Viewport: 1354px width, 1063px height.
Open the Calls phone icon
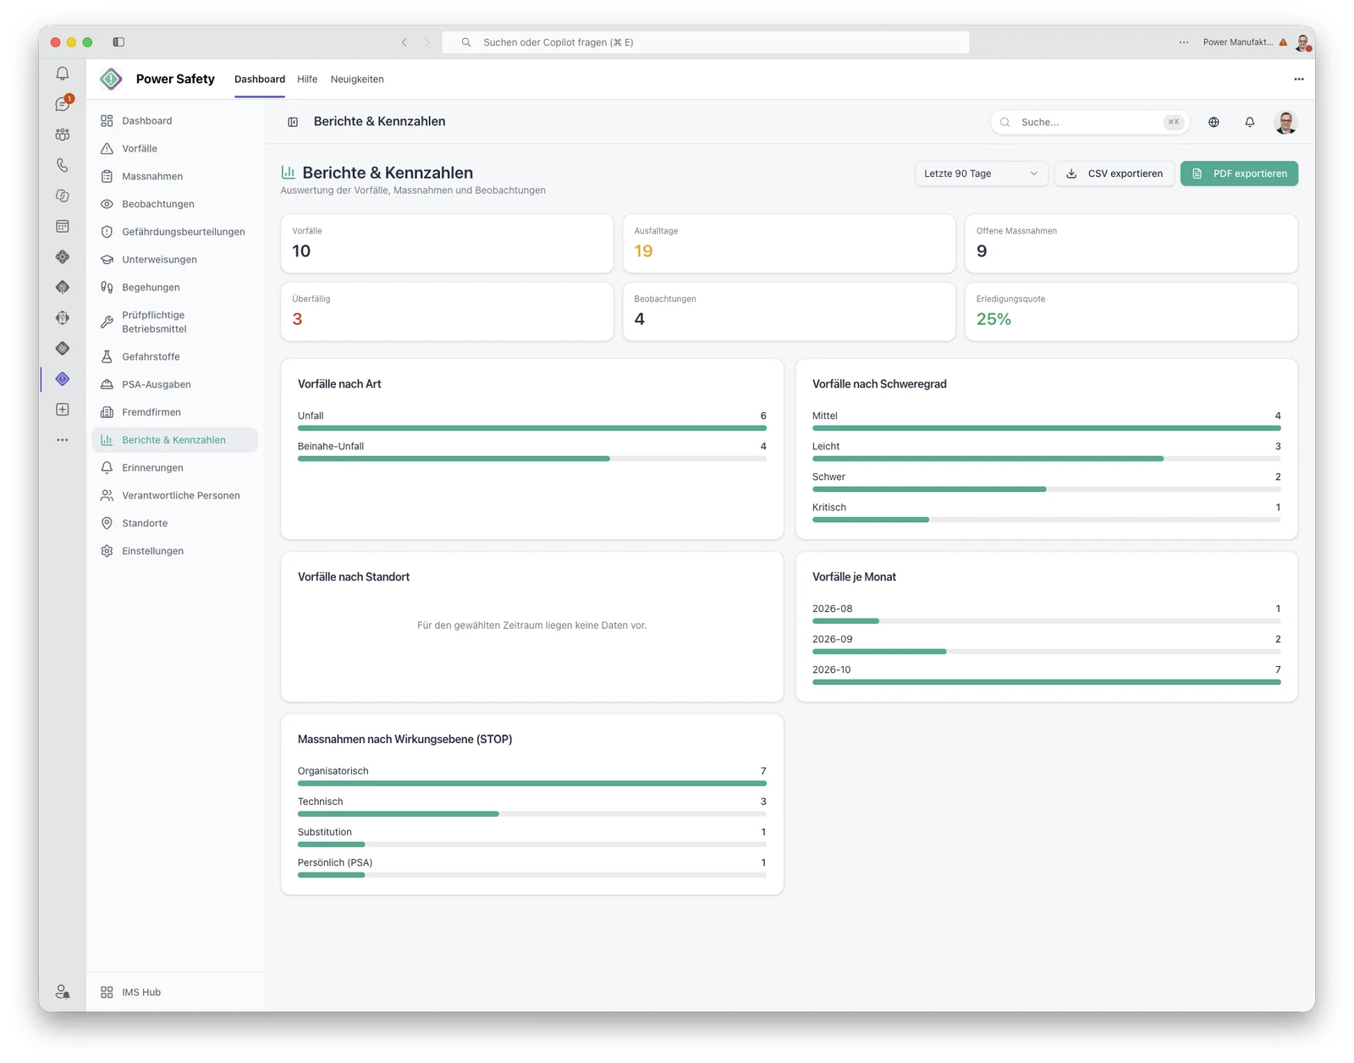[x=63, y=165]
